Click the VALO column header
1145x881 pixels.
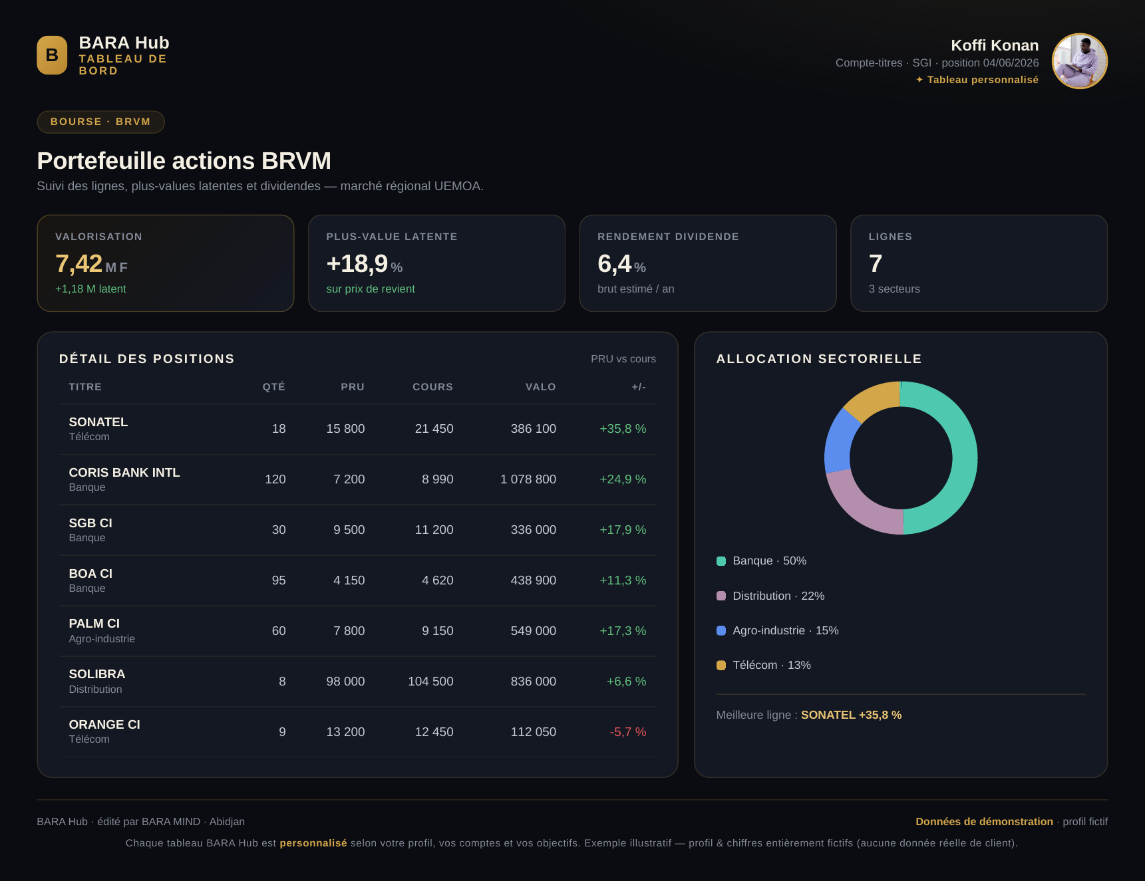(x=540, y=387)
